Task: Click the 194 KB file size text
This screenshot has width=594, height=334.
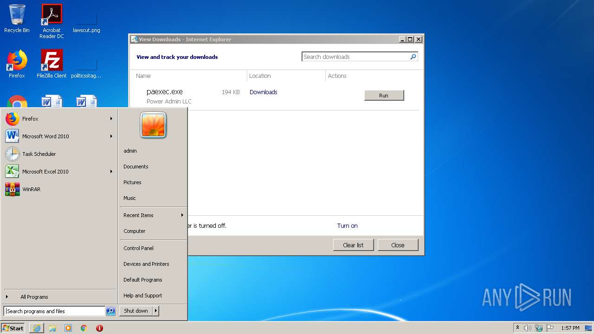Action: (x=231, y=92)
